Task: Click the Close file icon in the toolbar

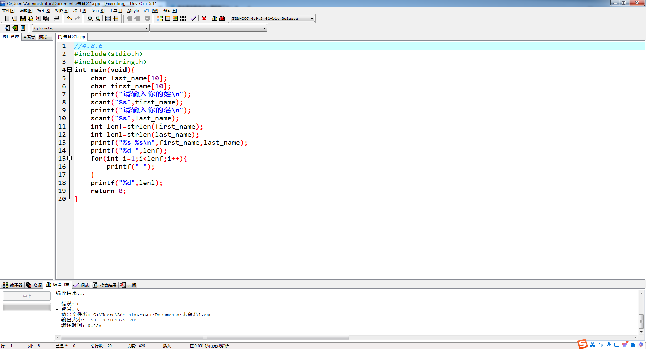Action: click(x=38, y=18)
